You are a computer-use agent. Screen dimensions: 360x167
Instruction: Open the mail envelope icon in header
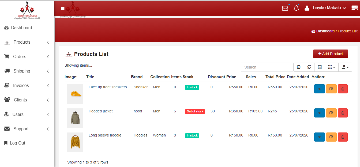click(285, 8)
